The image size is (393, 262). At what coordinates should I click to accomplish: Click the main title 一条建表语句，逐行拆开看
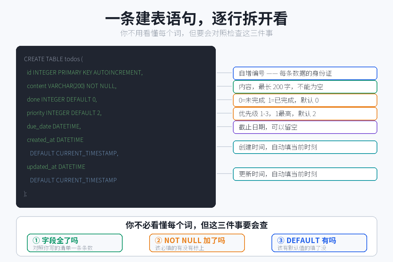tap(196, 19)
